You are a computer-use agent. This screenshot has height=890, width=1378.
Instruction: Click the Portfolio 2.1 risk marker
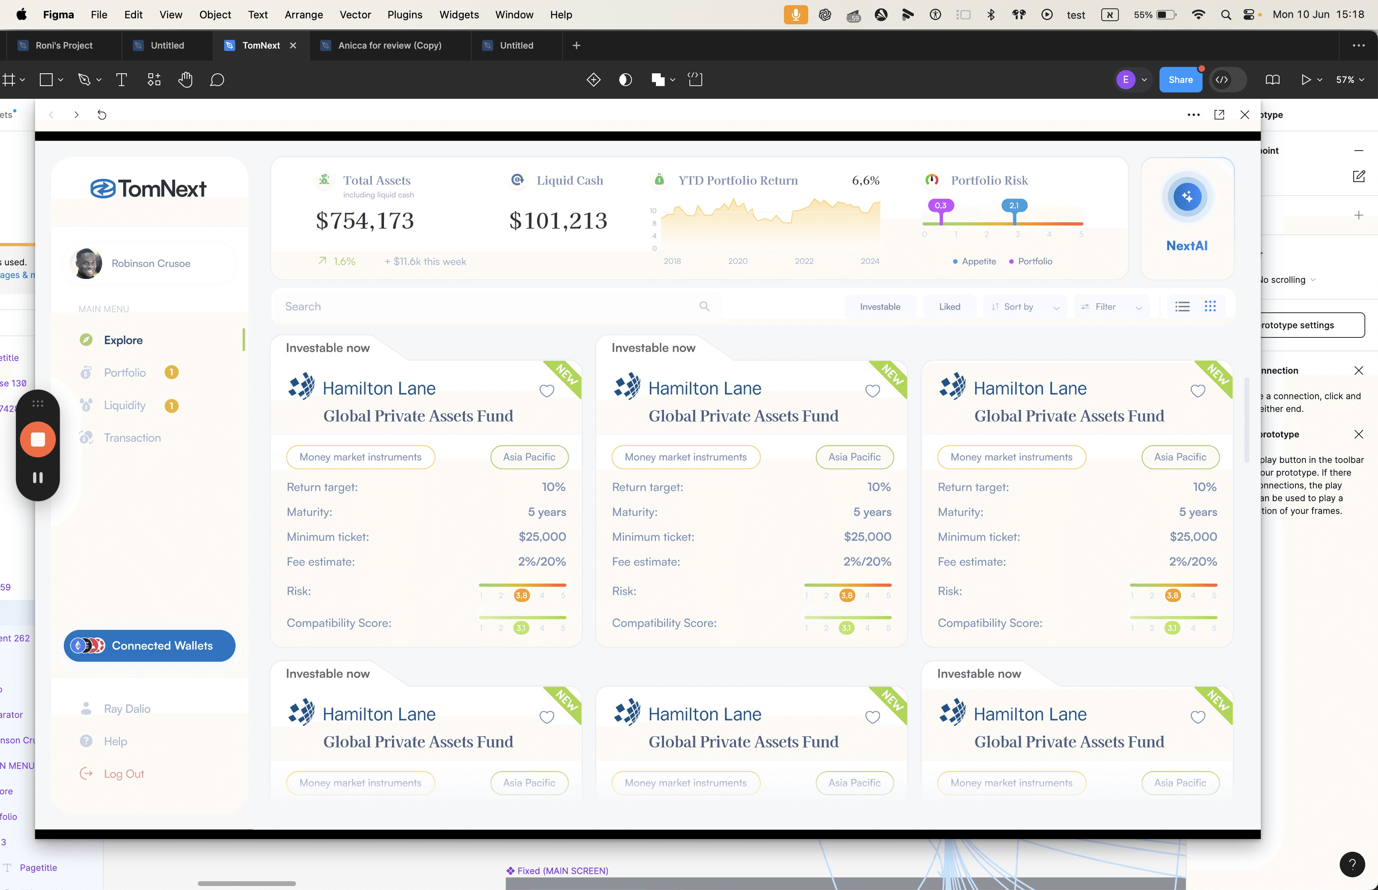1014,206
